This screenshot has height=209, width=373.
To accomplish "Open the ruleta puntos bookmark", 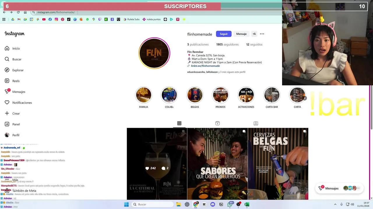I will click(152, 19).
